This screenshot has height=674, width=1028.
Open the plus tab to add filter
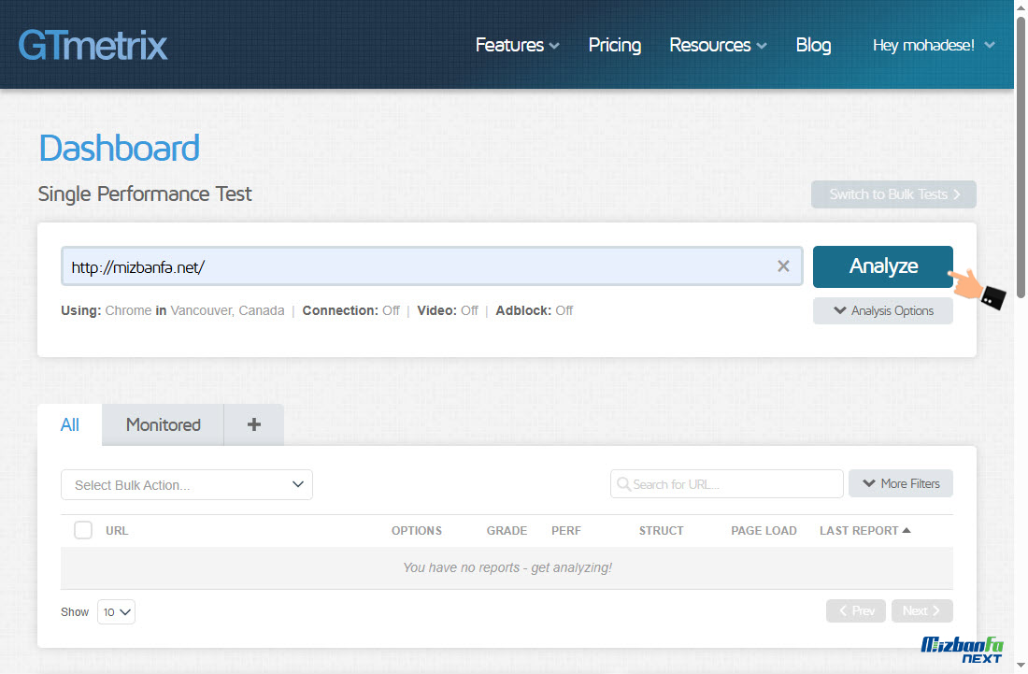[x=253, y=424]
